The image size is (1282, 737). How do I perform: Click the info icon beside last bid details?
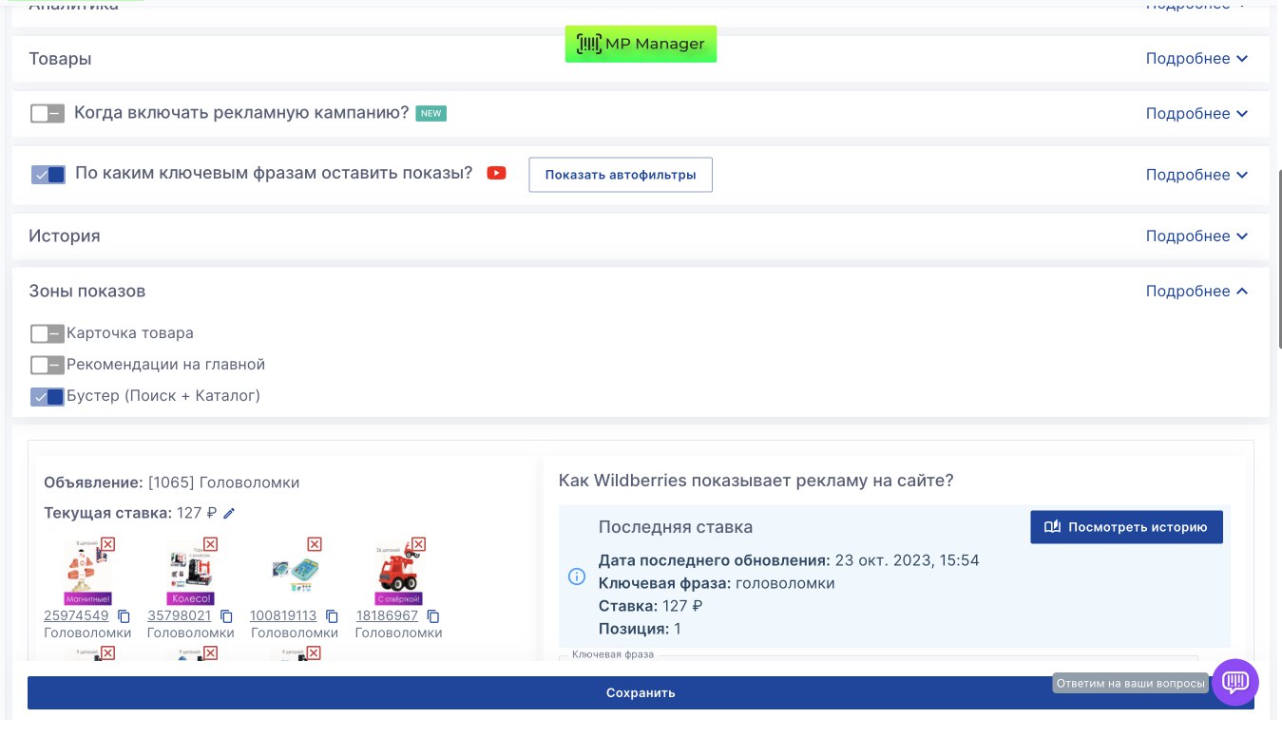pyautogui.click(x=577, y=576)
